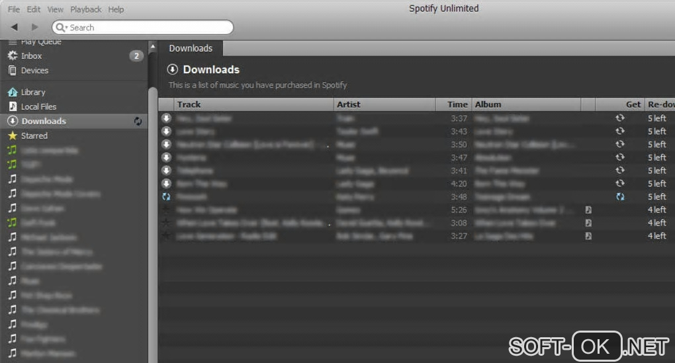Click the Get refresh icon for the 3:37 track
Viewport: 675px width, 363px height.
pos(620,118)
